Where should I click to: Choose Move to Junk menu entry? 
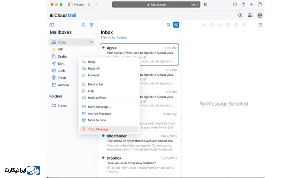click(109, 120)
